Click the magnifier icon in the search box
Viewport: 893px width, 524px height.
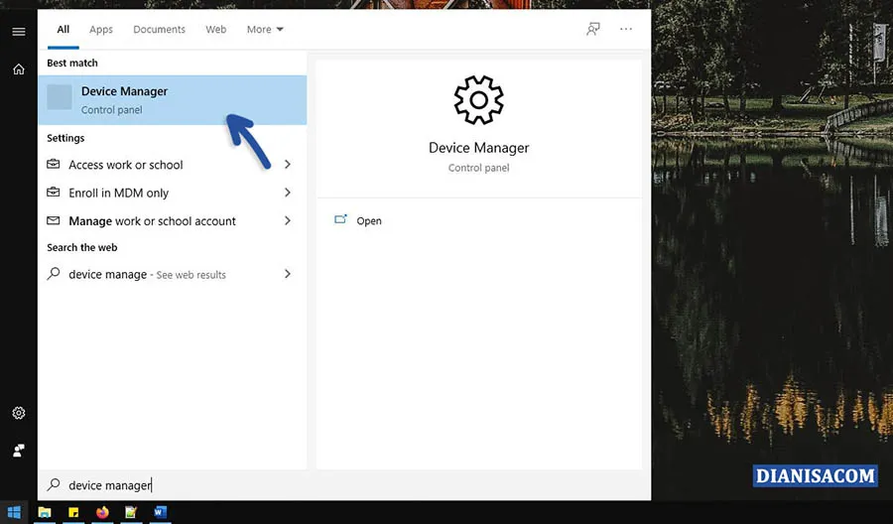[x=53, y=484]
